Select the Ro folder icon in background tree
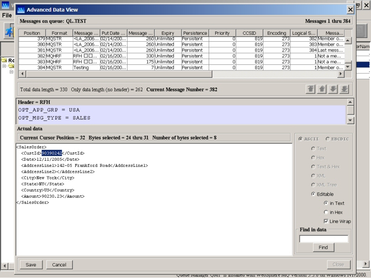 click(4, 60)
